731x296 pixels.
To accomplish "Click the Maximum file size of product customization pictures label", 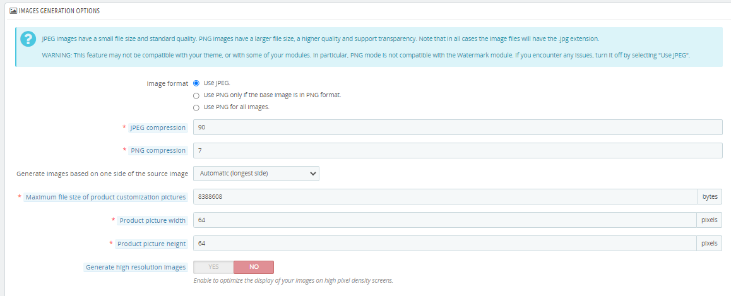I will (x=106, y=197).
